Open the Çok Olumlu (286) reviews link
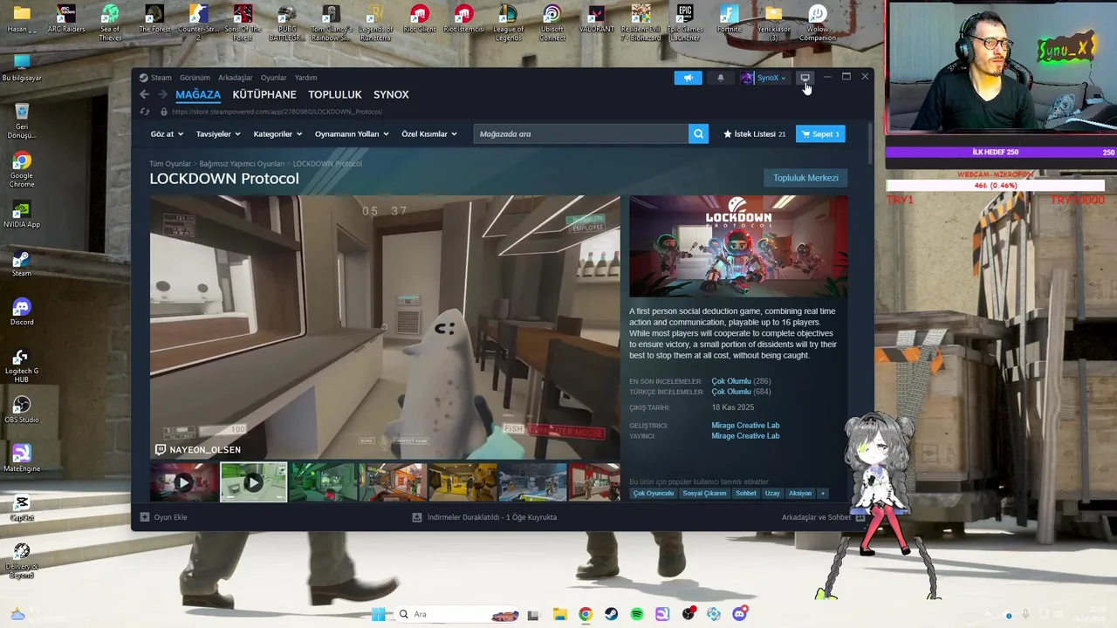 tap(741, 381)
